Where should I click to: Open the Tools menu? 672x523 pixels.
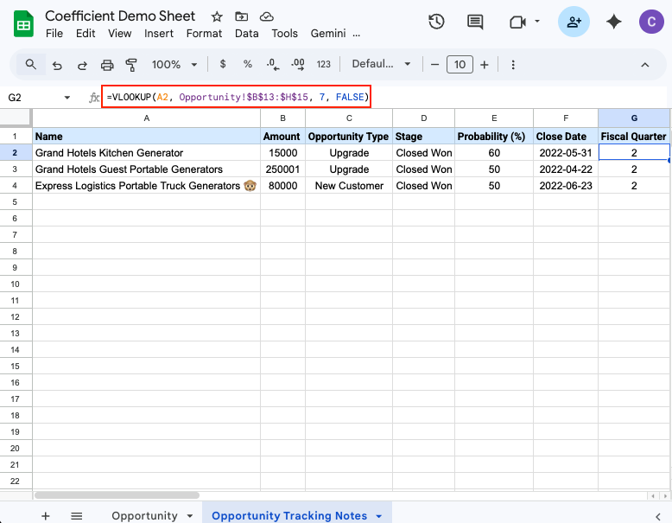coord(284,34)
